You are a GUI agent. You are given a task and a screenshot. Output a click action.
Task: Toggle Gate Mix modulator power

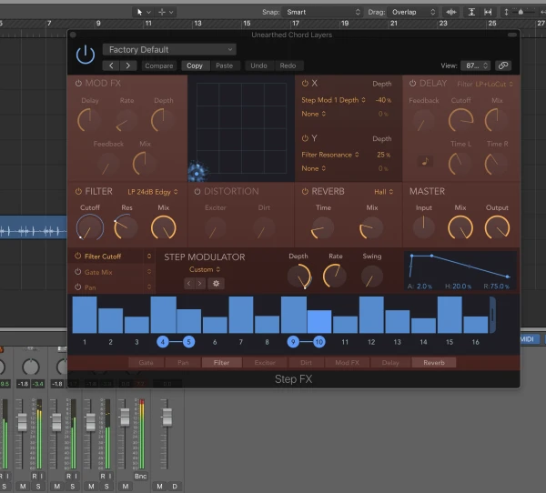pyautogui.click(x=77, y=272)
